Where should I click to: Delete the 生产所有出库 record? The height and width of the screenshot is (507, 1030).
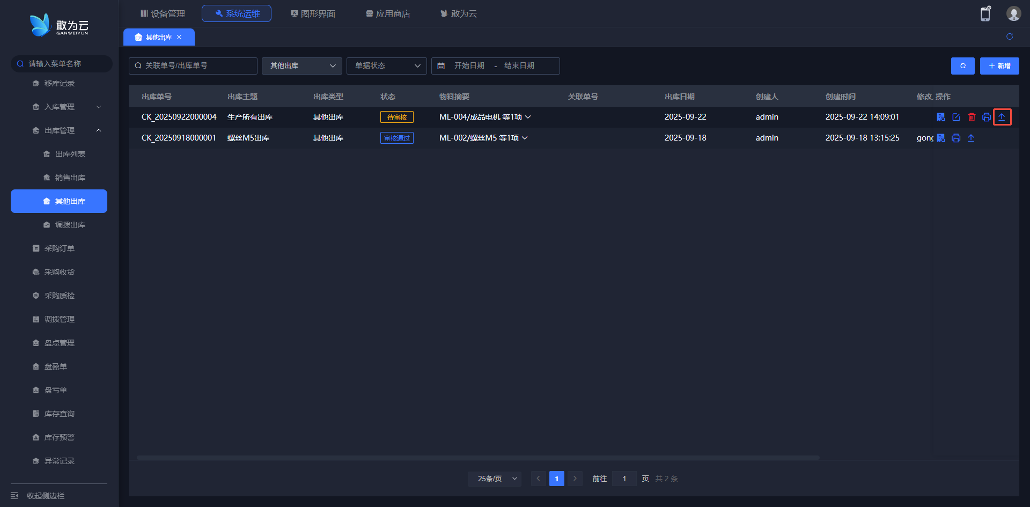(972, 117)
